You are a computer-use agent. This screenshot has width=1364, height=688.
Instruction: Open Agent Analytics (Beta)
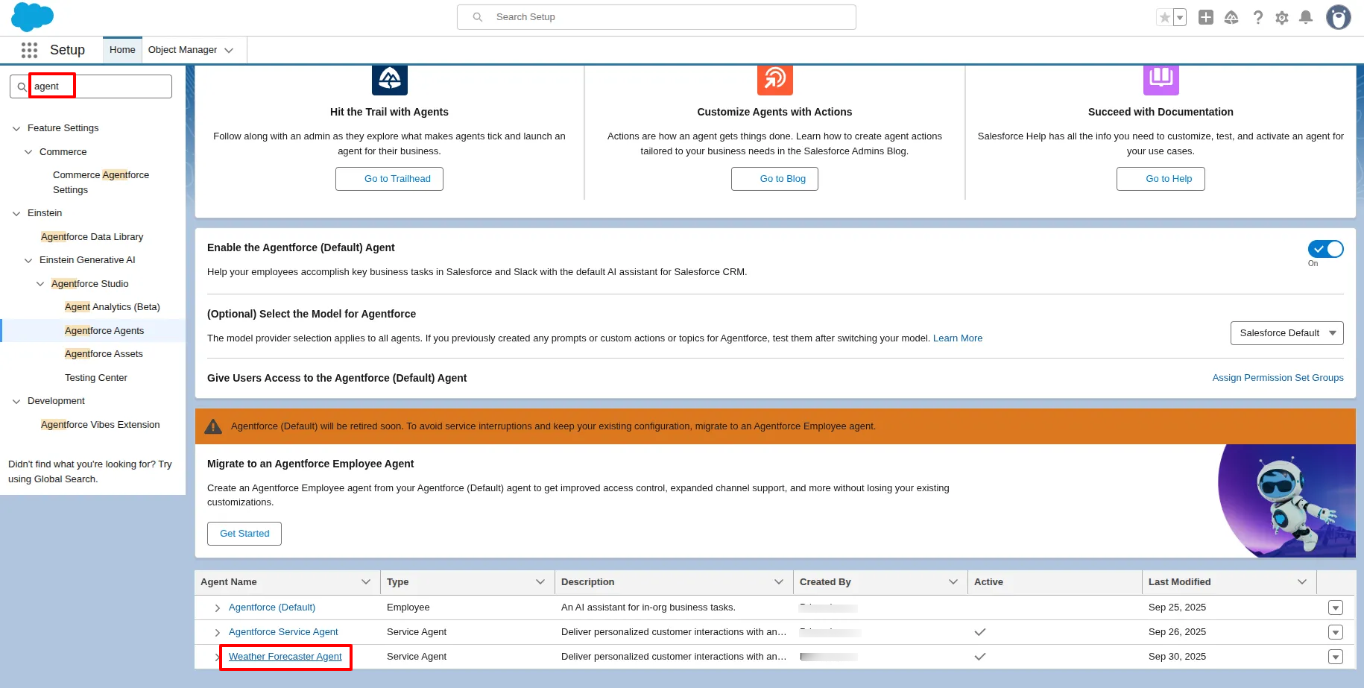(113, 307)
